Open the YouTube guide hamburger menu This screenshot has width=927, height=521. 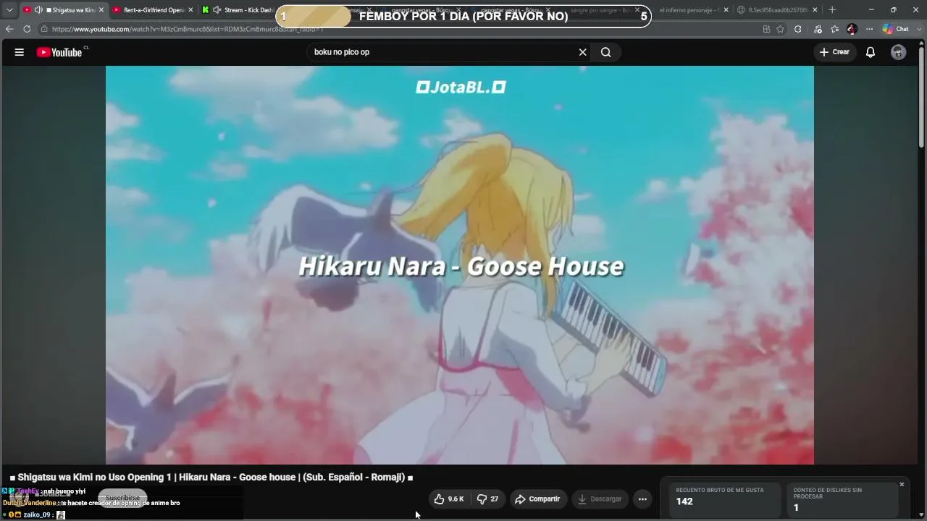(20, 52)
